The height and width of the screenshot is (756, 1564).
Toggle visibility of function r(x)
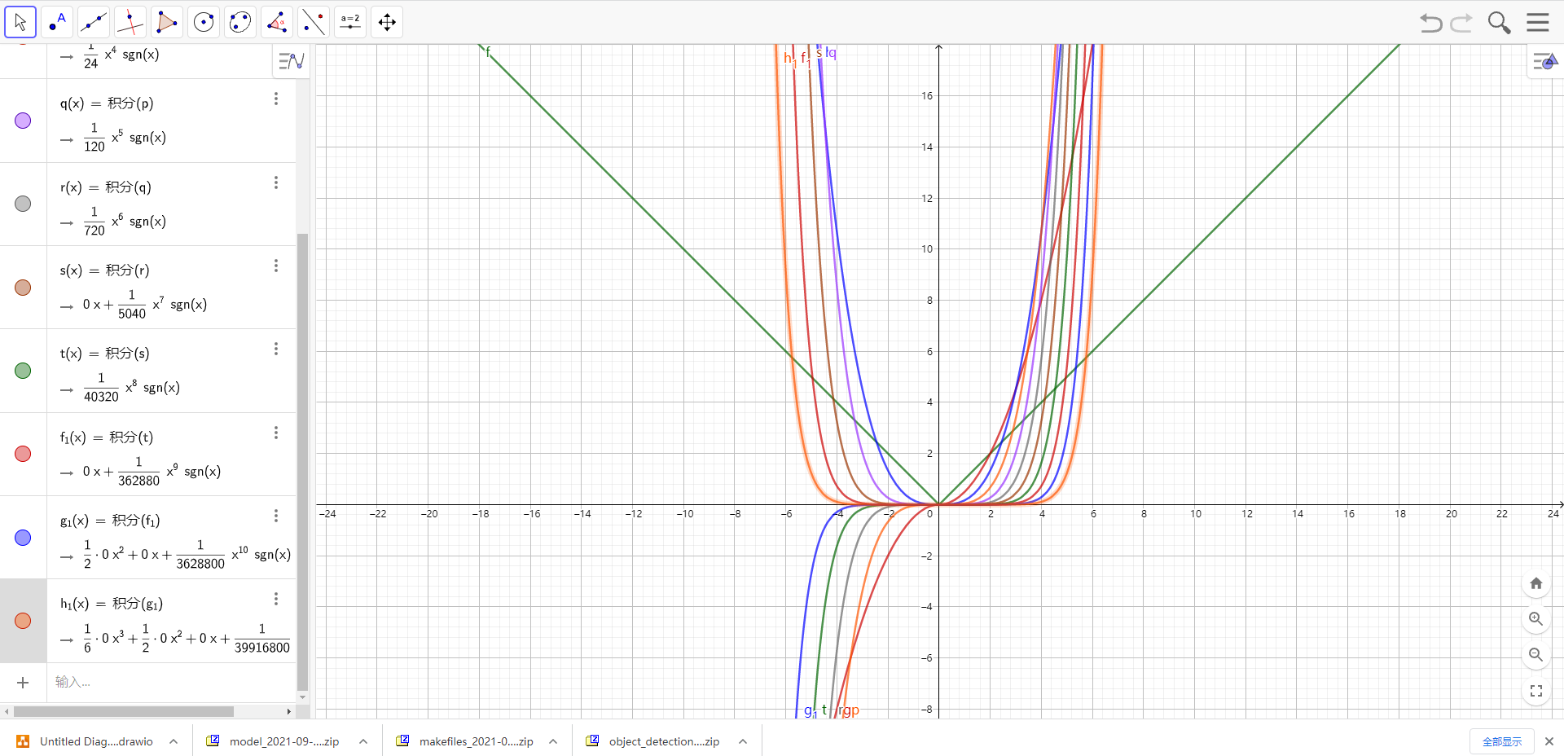coord(23,204)
